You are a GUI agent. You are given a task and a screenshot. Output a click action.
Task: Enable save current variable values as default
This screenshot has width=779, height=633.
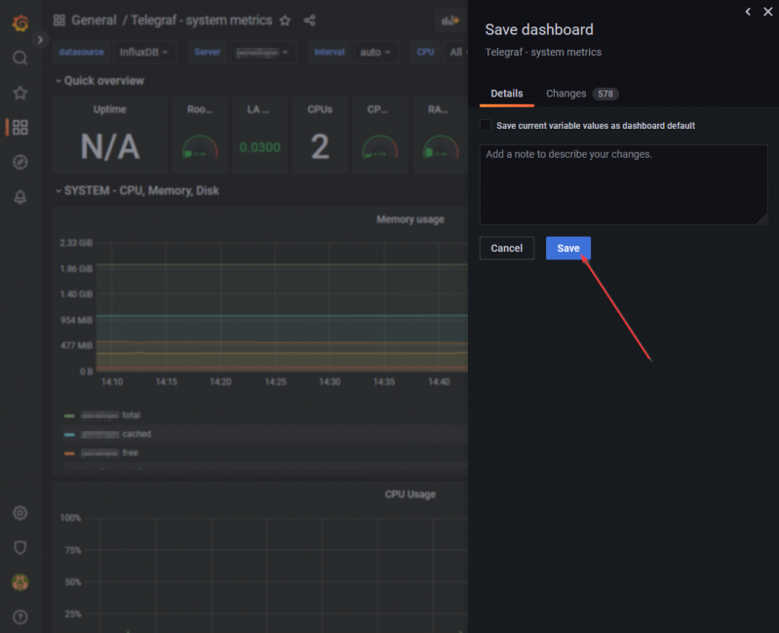[486, 126]
